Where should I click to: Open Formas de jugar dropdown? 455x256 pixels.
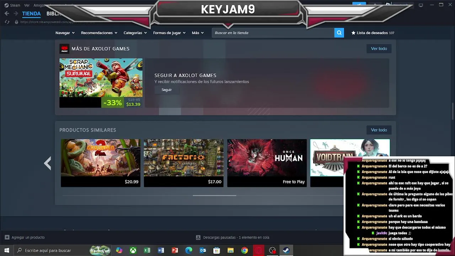pos(169,33)
